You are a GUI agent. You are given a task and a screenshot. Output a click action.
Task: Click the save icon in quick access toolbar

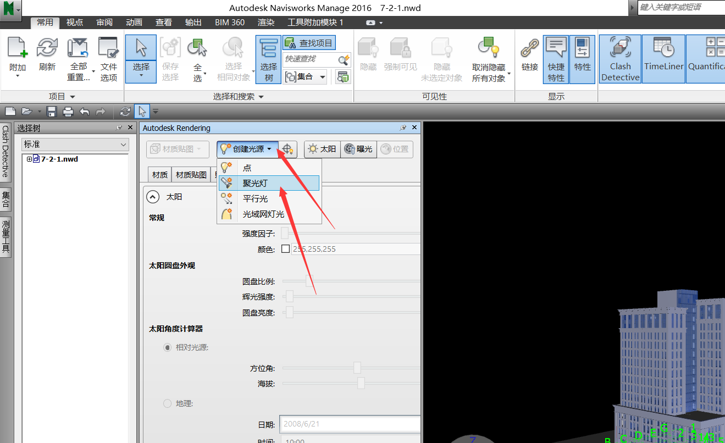[x=52, y=112]
